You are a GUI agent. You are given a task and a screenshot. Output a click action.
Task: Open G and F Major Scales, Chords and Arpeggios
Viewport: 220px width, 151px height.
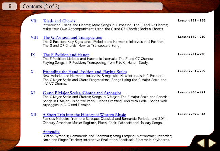(82, 93)
